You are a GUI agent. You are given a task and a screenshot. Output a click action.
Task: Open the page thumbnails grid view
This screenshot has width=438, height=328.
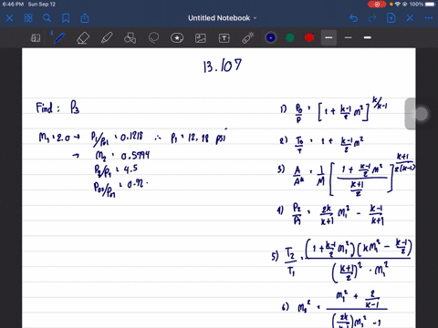tap(28, 18)
